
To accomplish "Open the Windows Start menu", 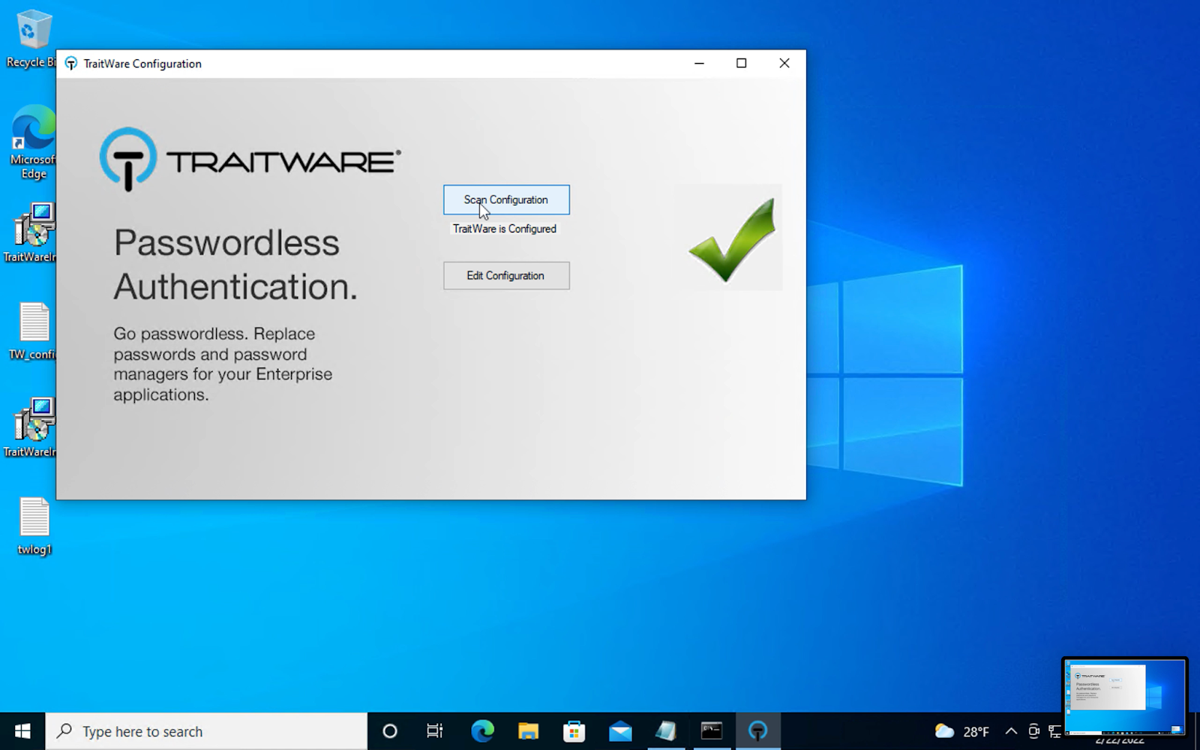I will click(22, 731).
